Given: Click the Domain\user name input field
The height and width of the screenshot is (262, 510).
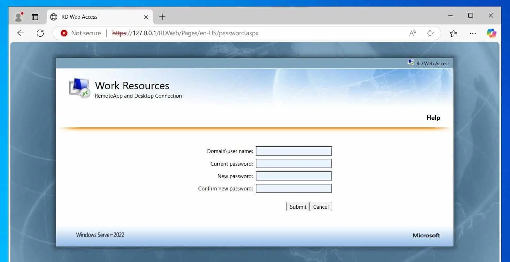Looking at the screenshot, I should 294,151.
